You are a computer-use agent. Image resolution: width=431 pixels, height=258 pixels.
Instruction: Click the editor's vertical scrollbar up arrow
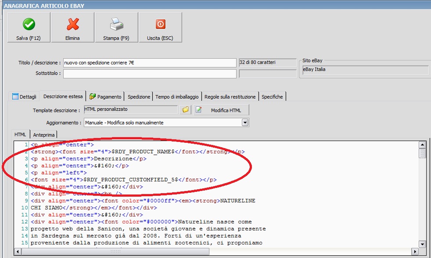coord(423,145)
